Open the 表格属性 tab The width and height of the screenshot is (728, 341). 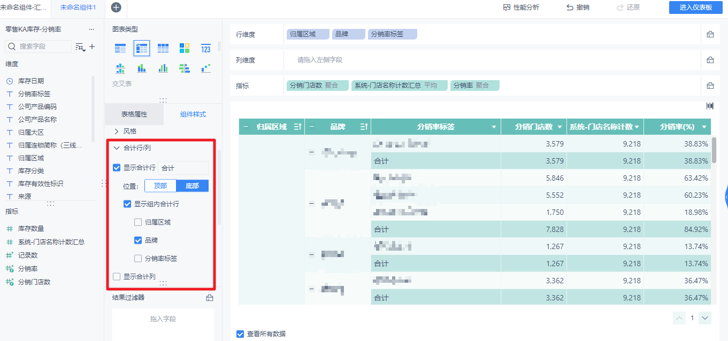click(x=134, y=114)
